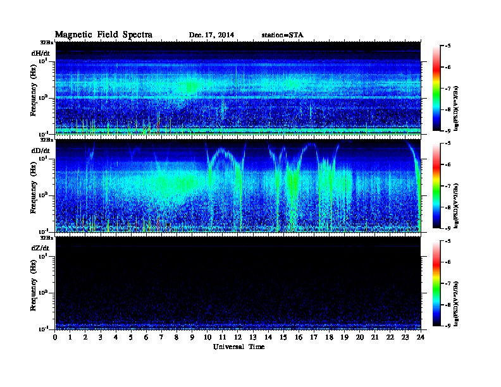The image size is (501, 387).
Task: Click hour tick label "12" on the time axis
Action: (237, 338)
